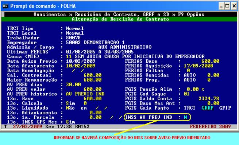
Task: Click the FERIAS Aquisição date 17/09/2008
Action: tap(198, 66)
